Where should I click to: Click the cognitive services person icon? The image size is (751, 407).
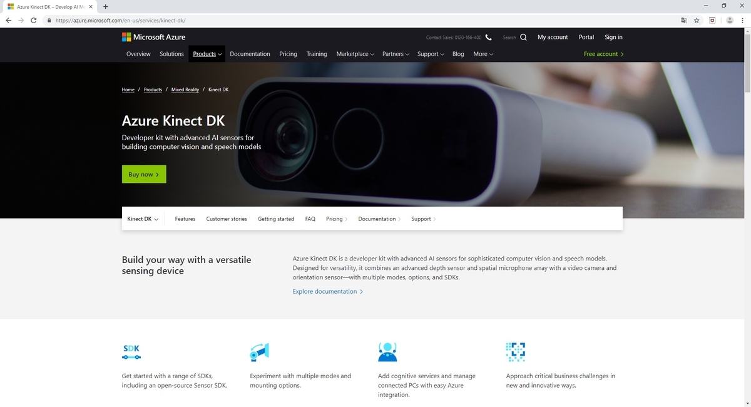click(387, 352)
